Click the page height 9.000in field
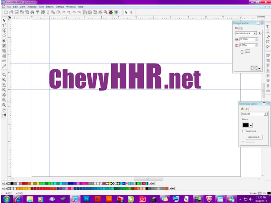The image size is (271, 203). click(247, 46)
